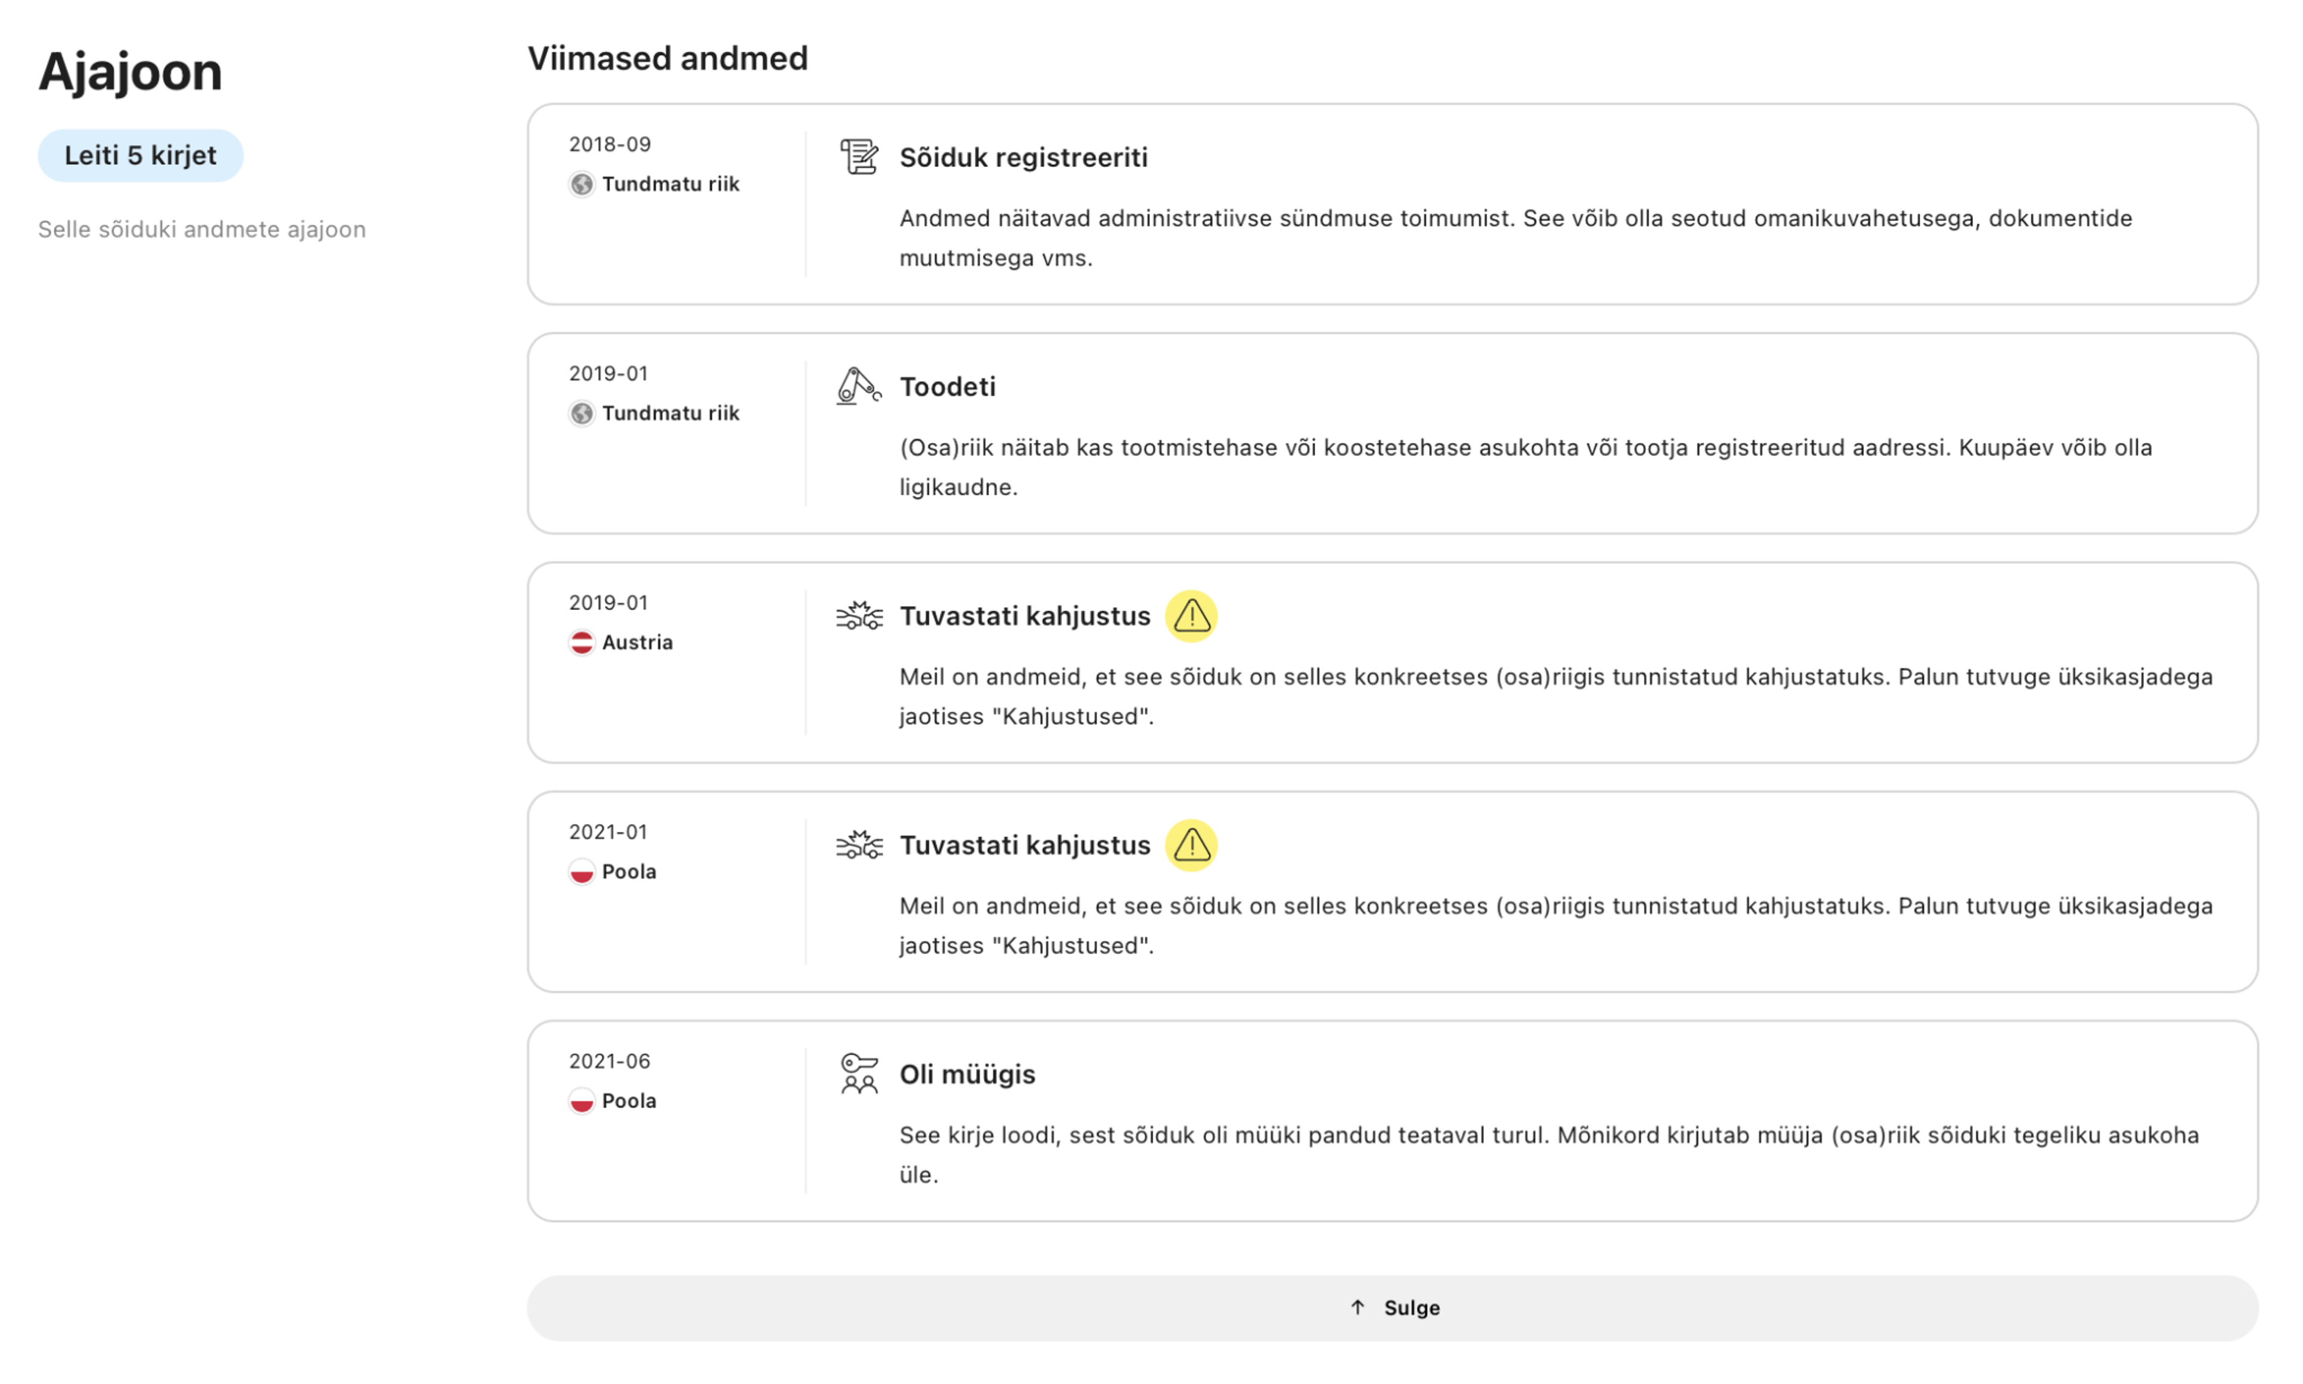Click the yellow warning icon in 2021-01 entry
Image resolution: width=2303 pixels, height=1384 pixels.
pyautogui.click(x=1190, y=845)
